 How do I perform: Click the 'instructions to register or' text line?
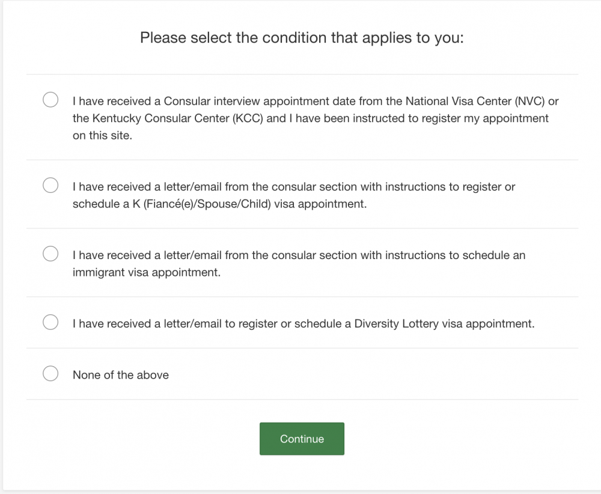pyautogui.click(x=294, y=187)
